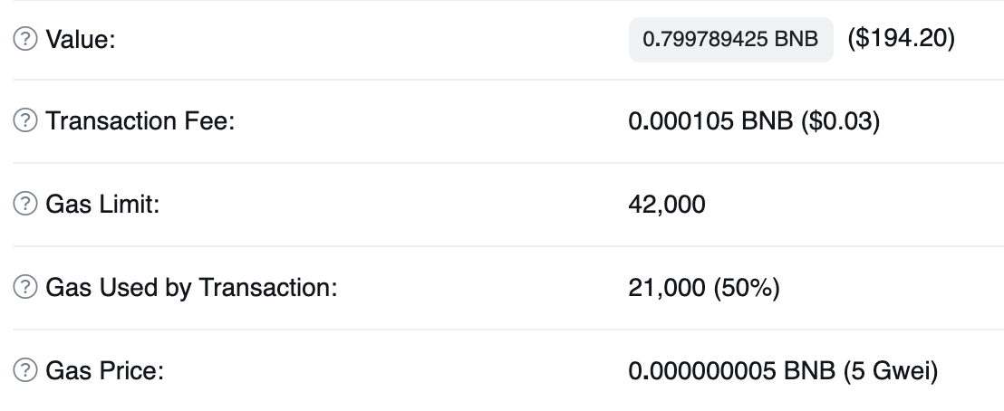Click the "Gas Price:" label
1004x411 pixels.
point(104,370)
